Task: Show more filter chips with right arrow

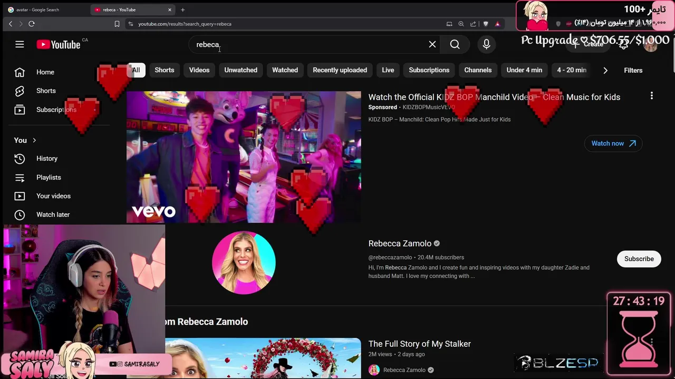Action: pyautogui.click(x=605, y=71)
